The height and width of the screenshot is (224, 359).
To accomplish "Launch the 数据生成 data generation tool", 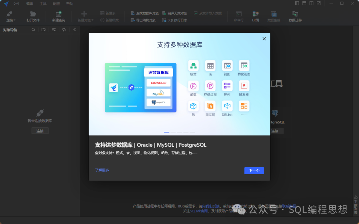I will click(273, 16).
